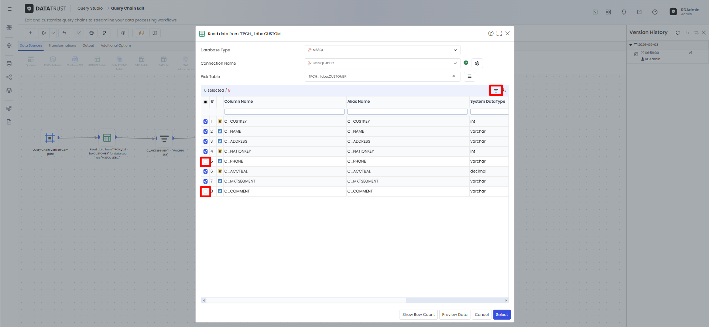Click the Alias Name filter input
Screen dimensions: 709x327
[x=407, y=112]
